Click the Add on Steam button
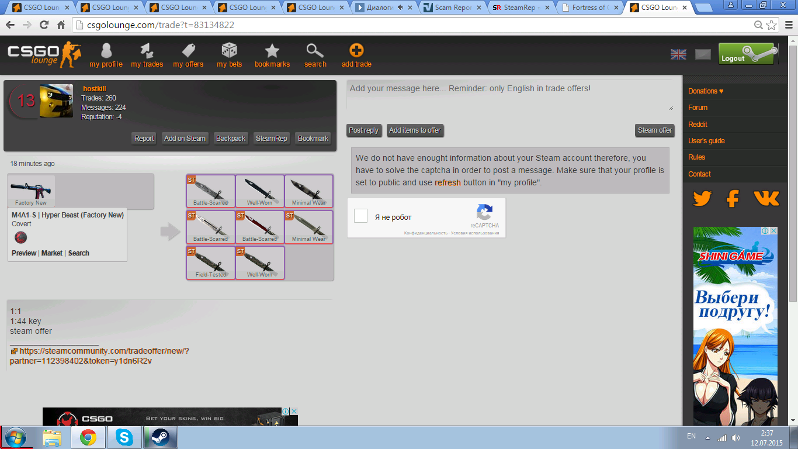 [x=185, y=139]
